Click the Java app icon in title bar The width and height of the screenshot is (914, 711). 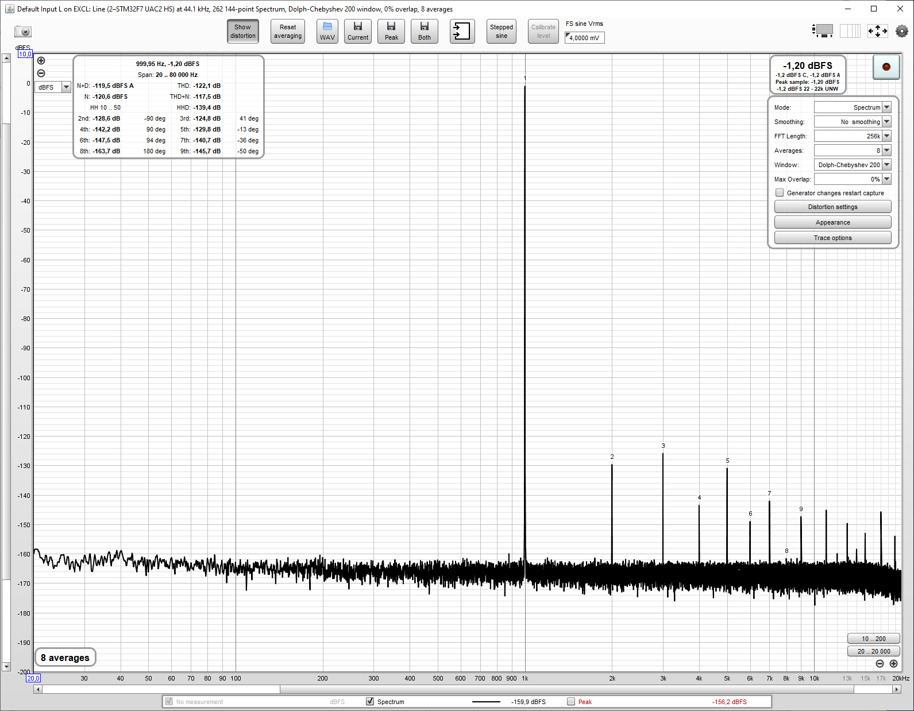pyautogui.click(x=9, y=9)
